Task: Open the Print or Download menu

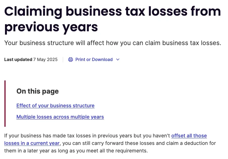Action: (x=94, y=59)
